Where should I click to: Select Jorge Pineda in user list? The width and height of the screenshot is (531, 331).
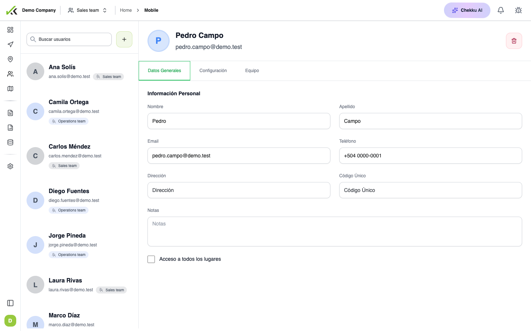[x=80, y=245]
